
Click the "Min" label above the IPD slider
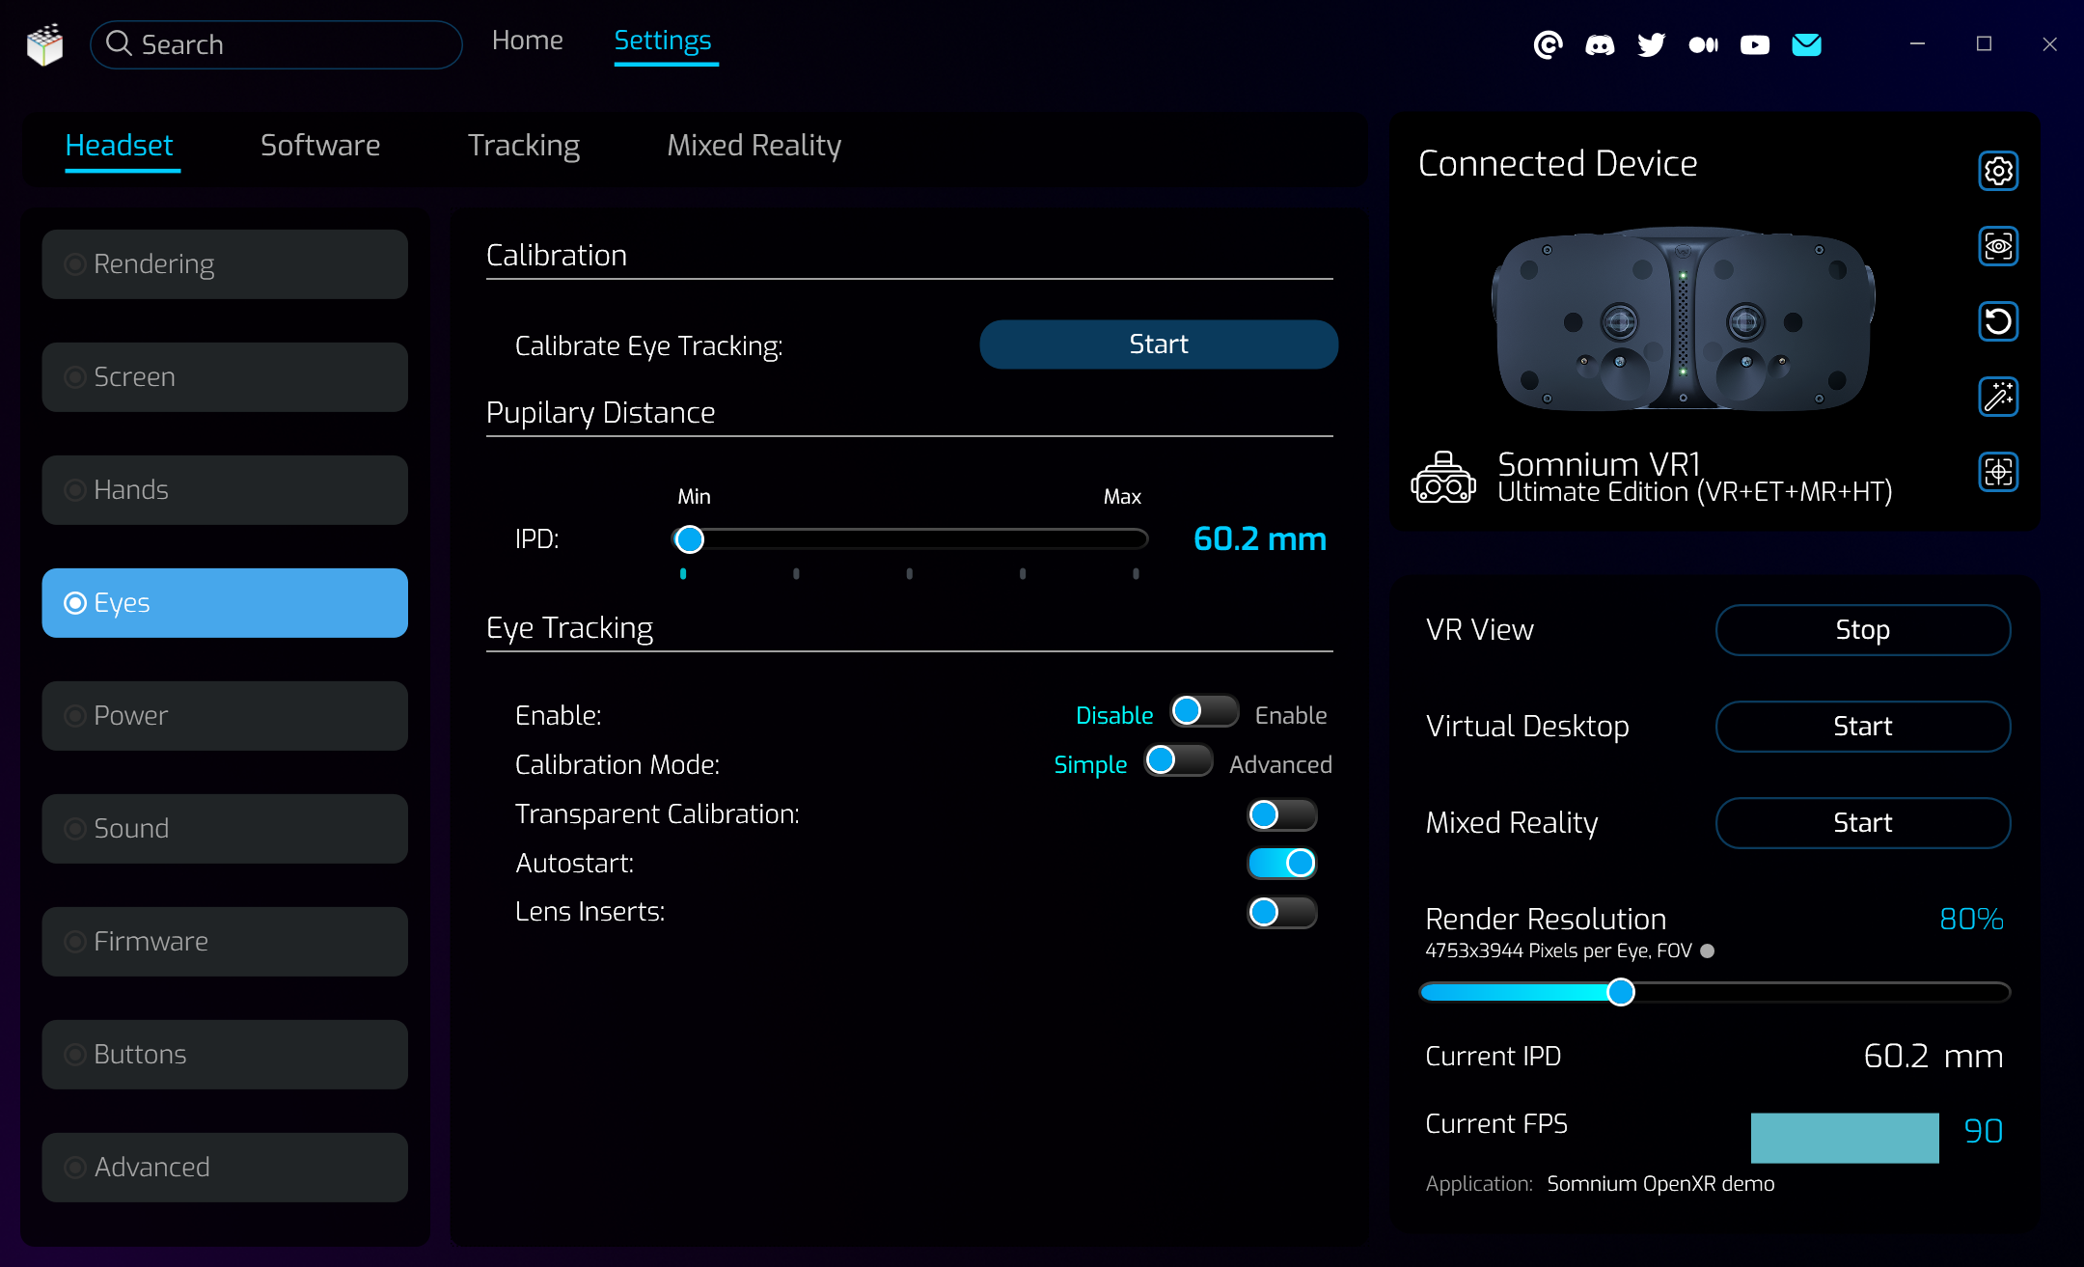(694, 497)
